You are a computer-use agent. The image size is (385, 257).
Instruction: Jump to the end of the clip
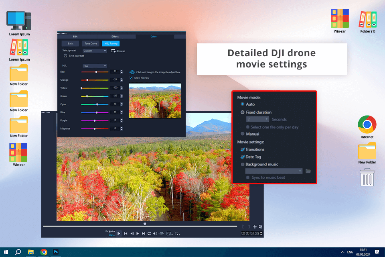[x=144, y=233]
